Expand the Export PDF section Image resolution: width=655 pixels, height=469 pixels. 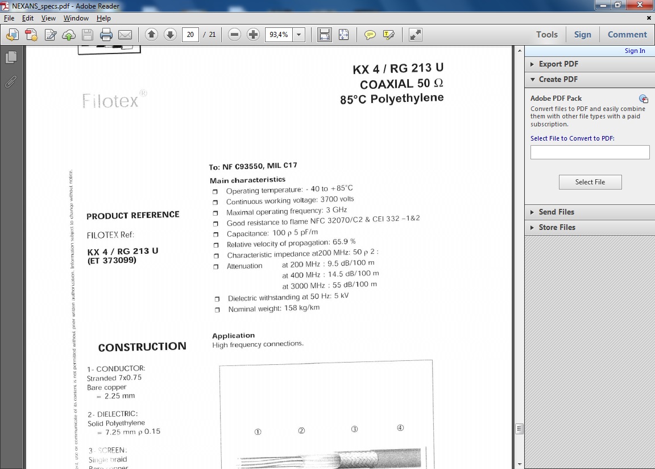click(558, 64)
